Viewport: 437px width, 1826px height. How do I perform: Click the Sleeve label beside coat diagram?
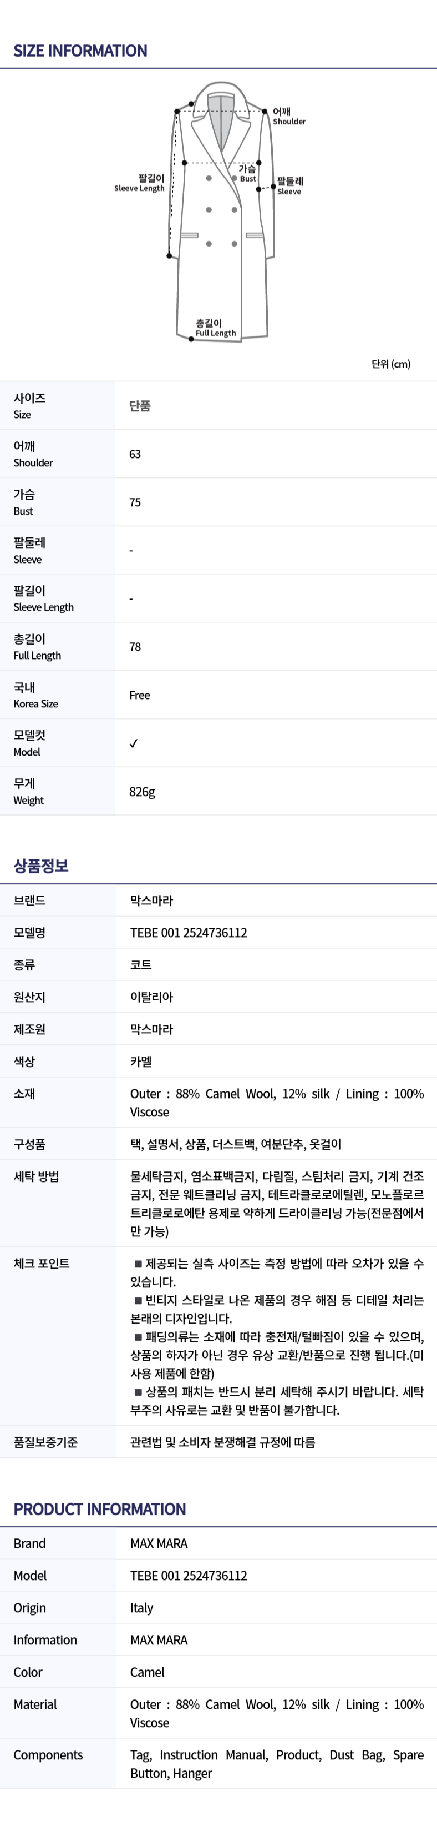click(289, 186)
